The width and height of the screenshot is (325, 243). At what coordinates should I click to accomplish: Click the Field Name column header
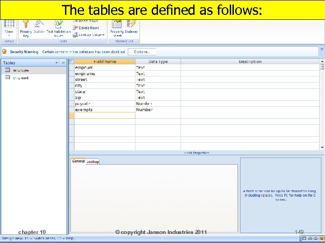click(x=105, y=62)
